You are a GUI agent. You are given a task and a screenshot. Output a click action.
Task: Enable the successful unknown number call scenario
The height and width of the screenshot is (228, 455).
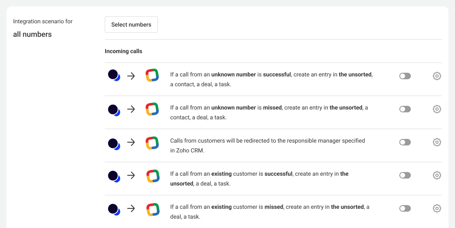point(405,76)
